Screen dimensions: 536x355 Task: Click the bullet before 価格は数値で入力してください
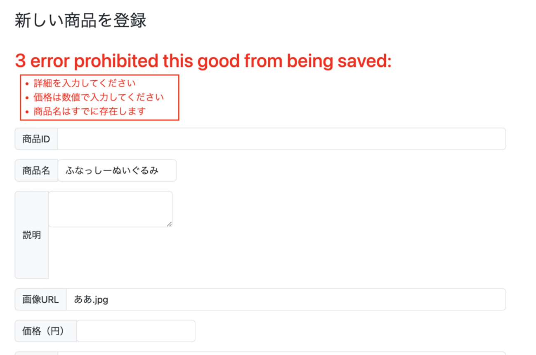coord(27,98)
